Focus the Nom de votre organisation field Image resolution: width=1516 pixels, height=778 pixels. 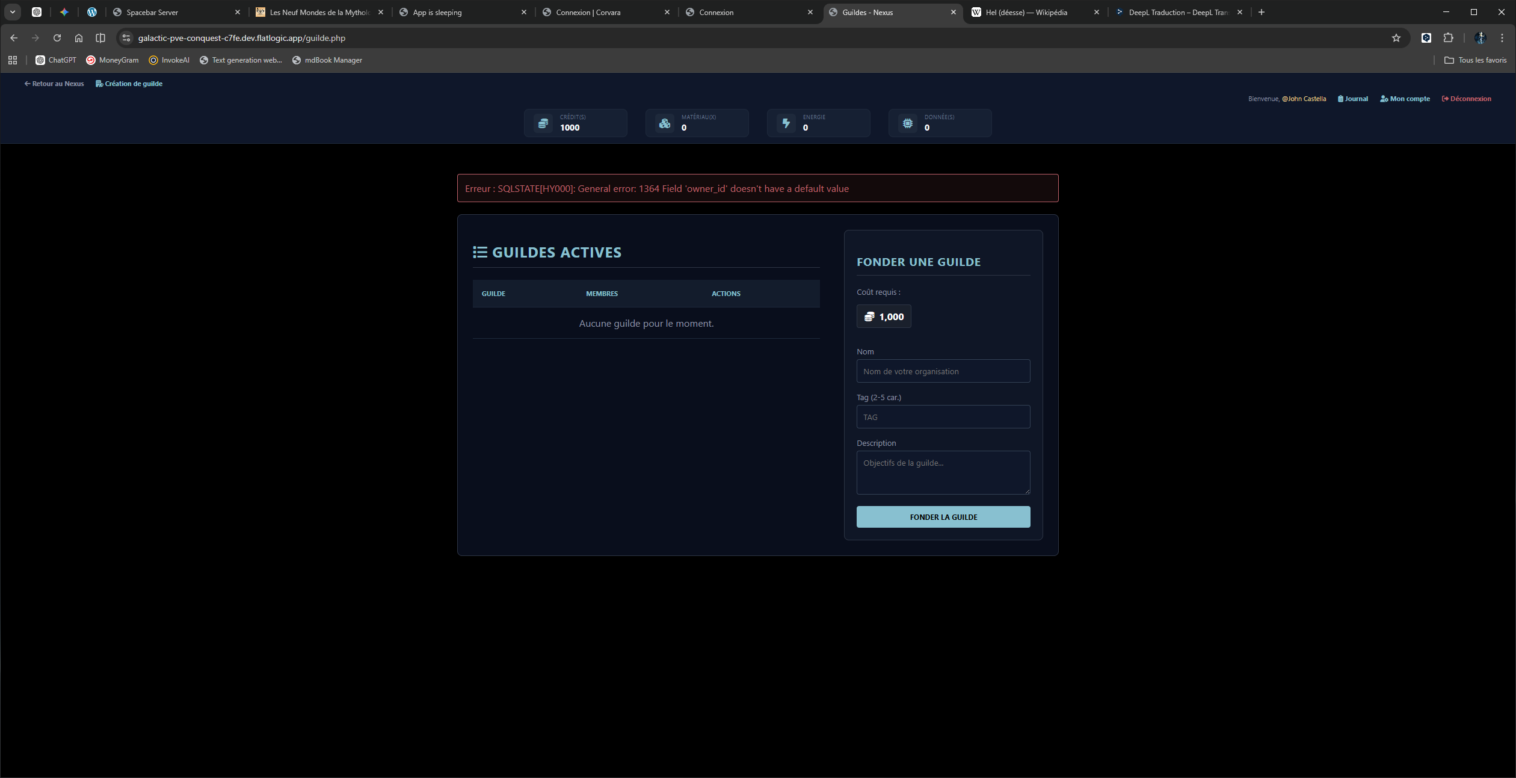click(943, 371)
